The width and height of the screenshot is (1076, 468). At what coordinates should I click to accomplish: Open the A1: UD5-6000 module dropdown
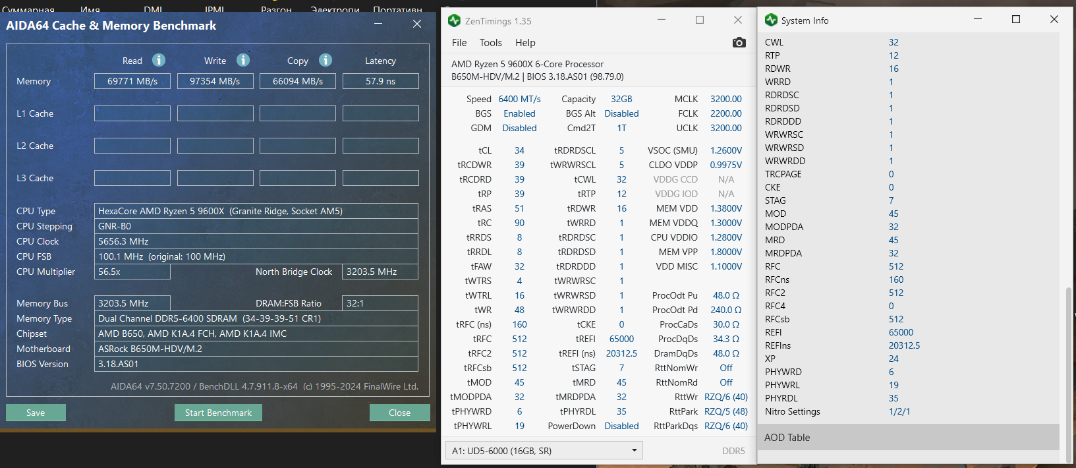coord(544,451)
